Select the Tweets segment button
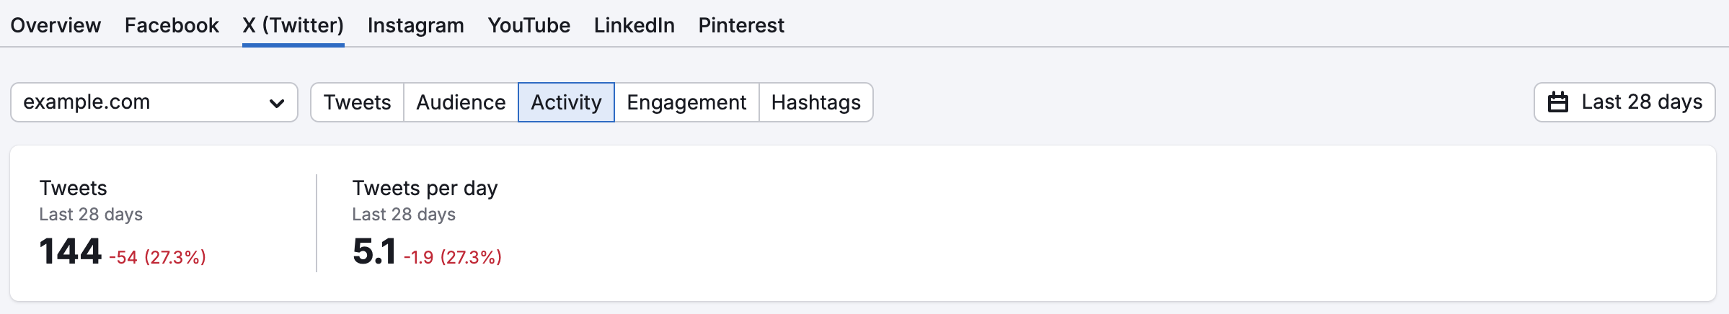 click(357, 102)
